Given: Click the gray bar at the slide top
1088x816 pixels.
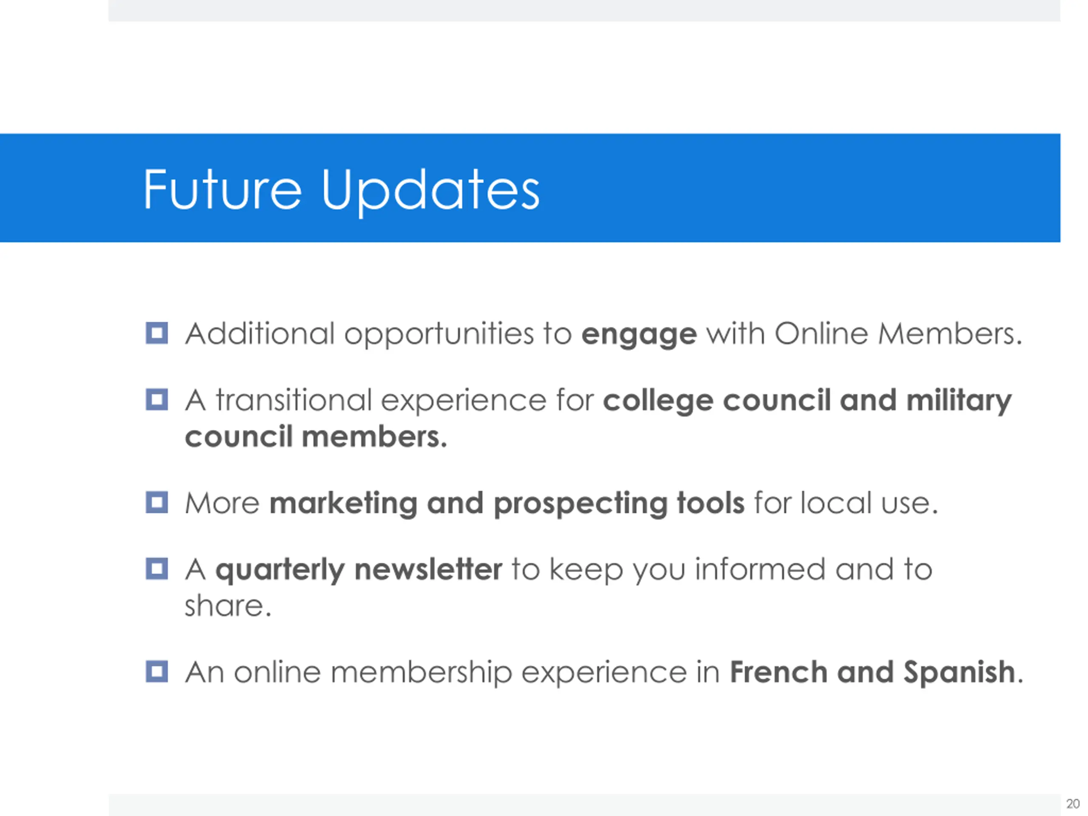Looking at the screenshot, I should (x=584, y=10).
